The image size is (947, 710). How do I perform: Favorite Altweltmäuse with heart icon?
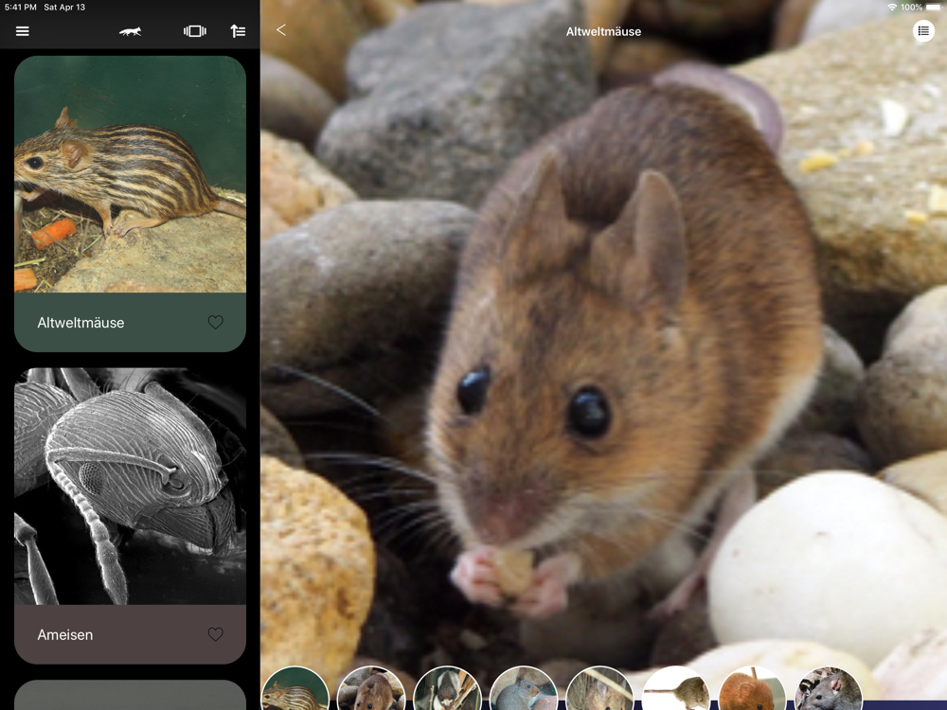[x=216, y=322]
